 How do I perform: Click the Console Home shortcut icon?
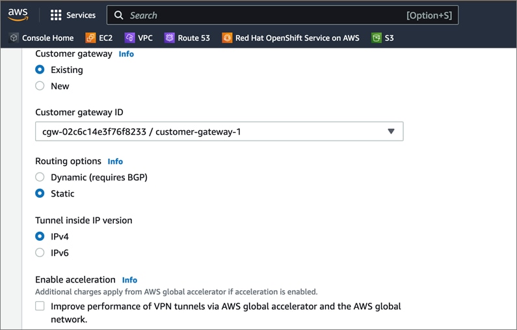click(x=14, y=38)
